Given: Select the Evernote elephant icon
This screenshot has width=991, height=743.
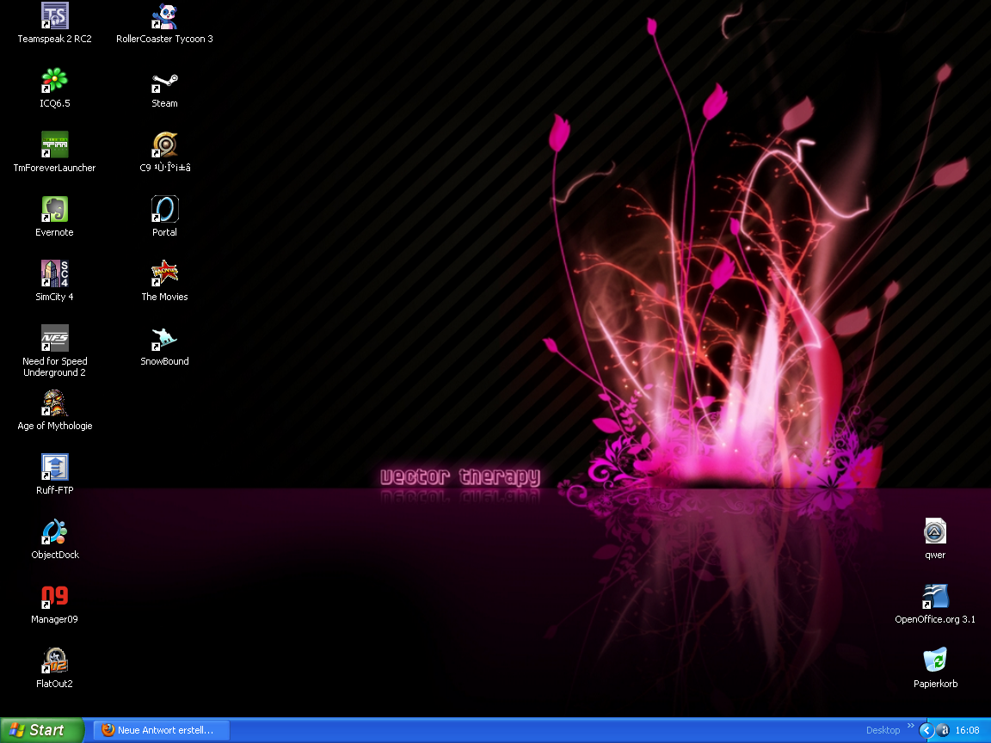Looking at the screenshot, I should pos(54,210).
